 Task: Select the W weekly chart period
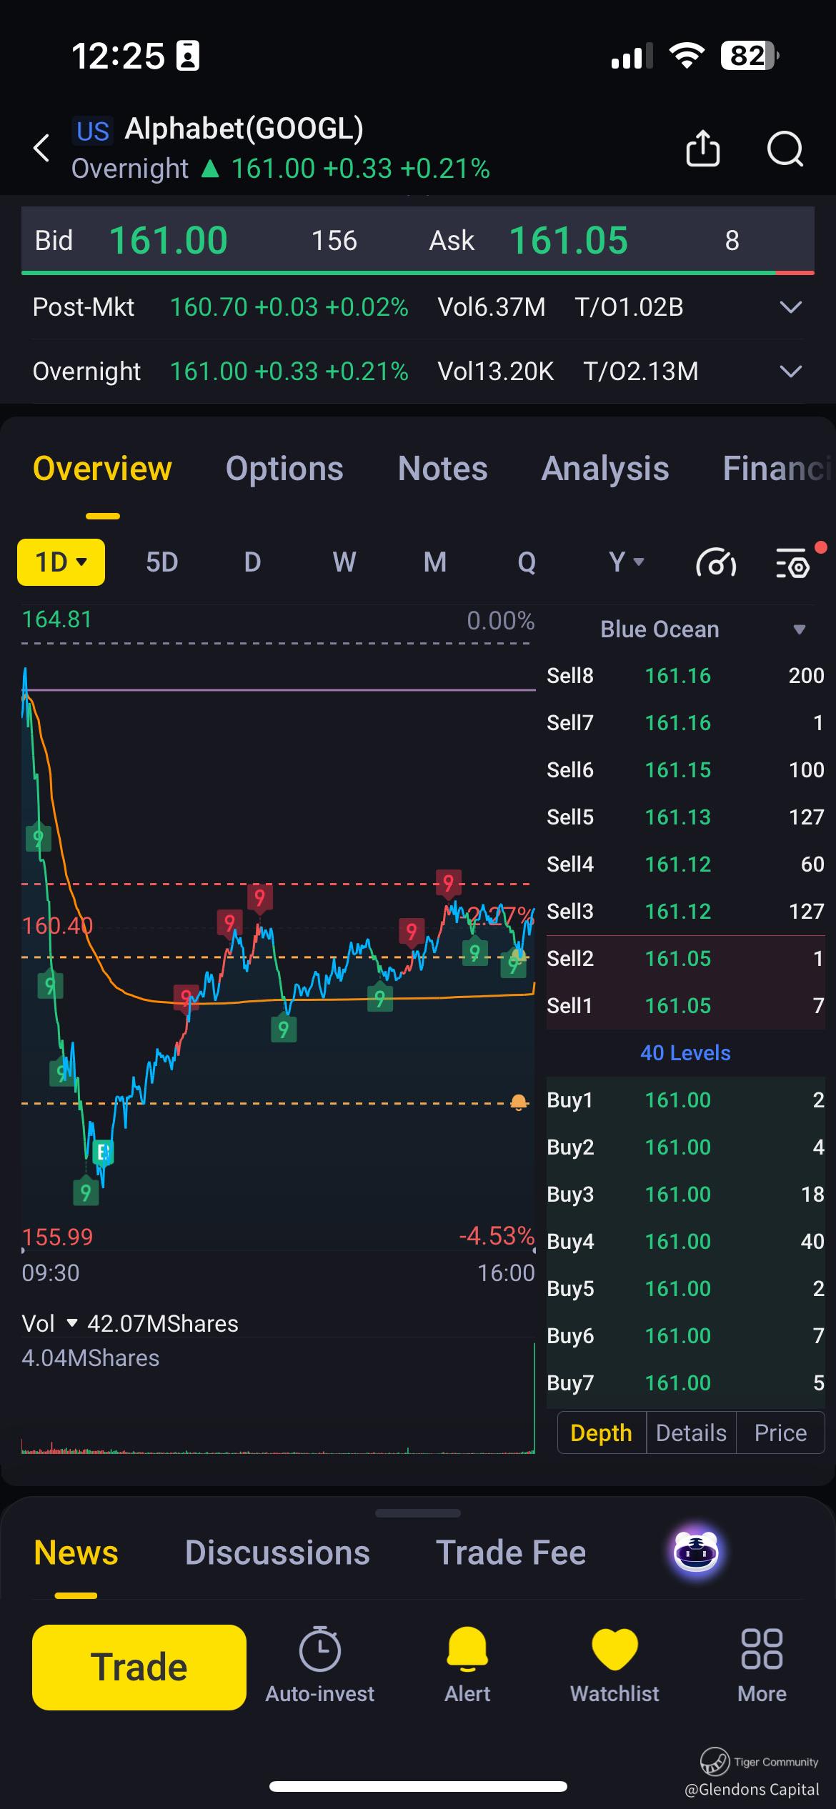(x=344, y=562)
